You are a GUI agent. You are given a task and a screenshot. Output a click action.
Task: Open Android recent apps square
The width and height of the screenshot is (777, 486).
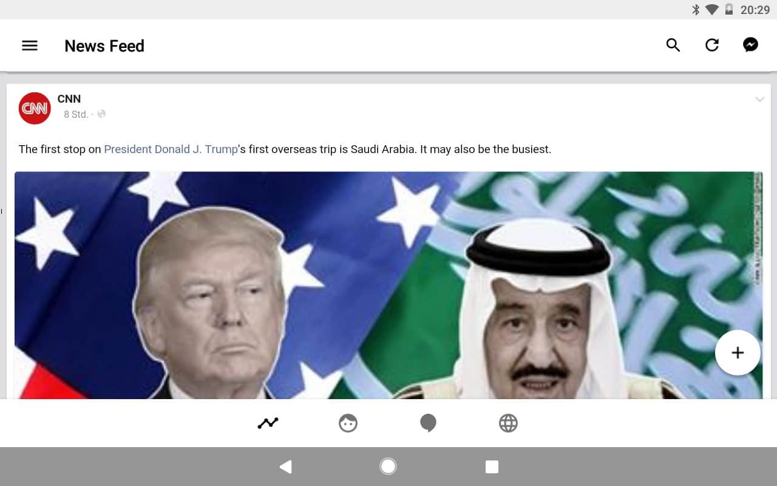pyautogui.click(x=492, y=467)
